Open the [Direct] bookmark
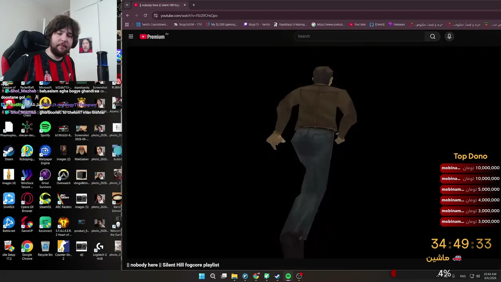 377,24
